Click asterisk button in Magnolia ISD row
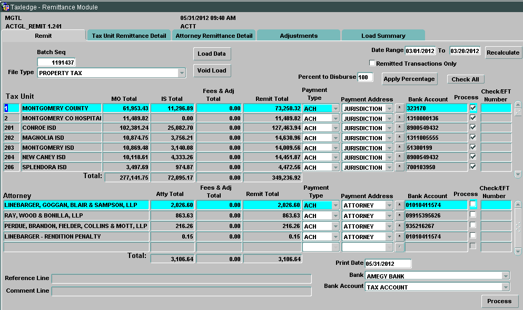This screenshot has width=523, height=310. [400, 138]
